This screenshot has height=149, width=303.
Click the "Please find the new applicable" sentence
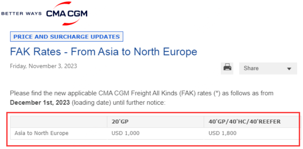click(x=54, y=93)
